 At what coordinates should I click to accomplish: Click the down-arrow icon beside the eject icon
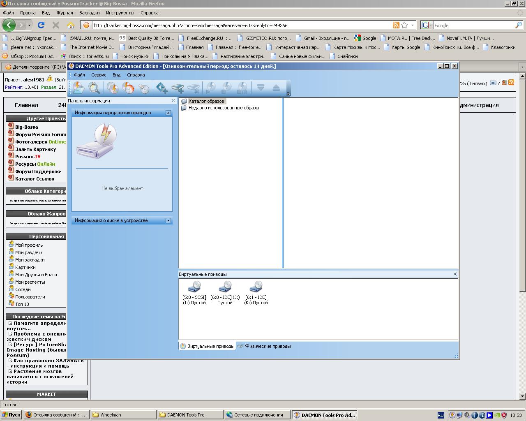[260, 88]
